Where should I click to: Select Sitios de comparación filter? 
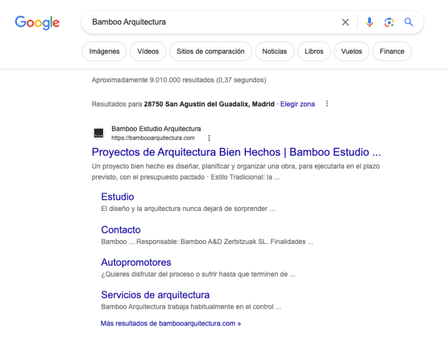(211, 51)
